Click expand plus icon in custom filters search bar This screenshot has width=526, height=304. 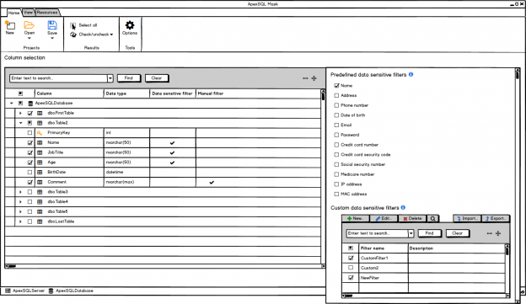point(498,233)
